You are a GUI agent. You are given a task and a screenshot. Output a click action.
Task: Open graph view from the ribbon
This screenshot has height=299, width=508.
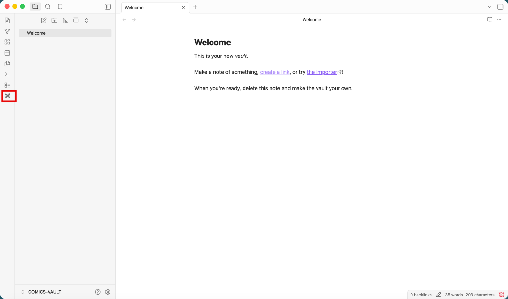click(7, 31)
